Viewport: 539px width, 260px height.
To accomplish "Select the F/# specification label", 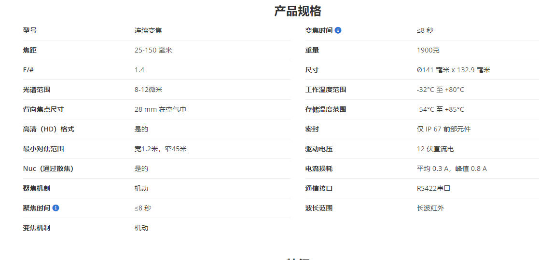I will click(x=28, y=70).
